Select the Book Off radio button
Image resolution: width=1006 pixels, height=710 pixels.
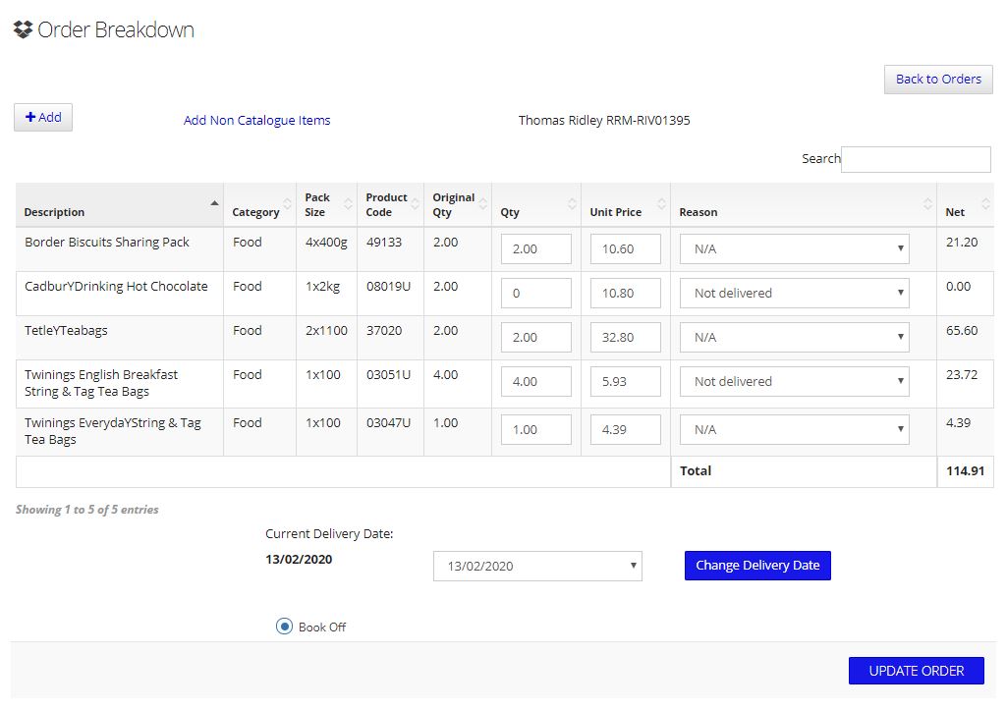click(285, 627)
